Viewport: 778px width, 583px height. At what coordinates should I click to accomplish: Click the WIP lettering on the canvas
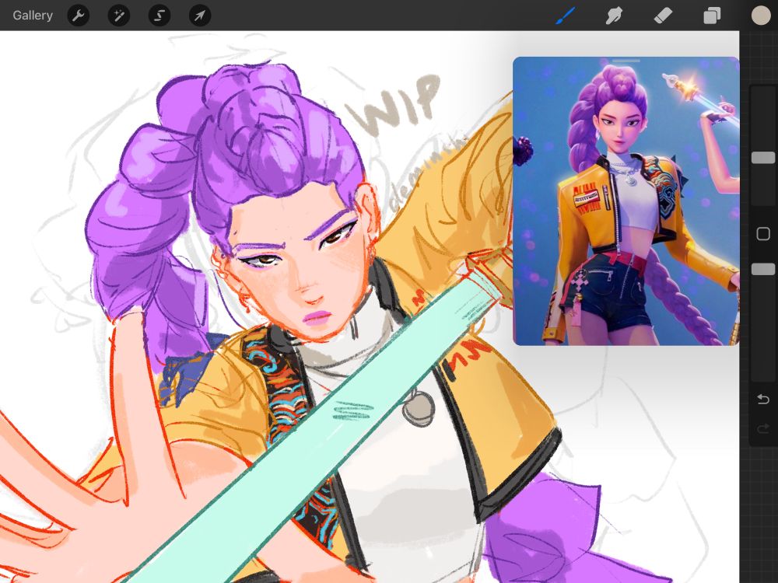pos(393,106)
